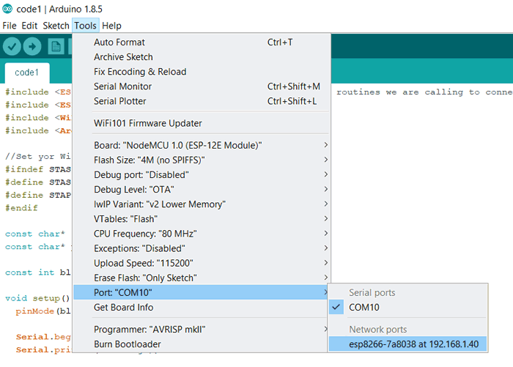
Task: Expand the Exceptions Disabled submenu
Action: (202, 248)
